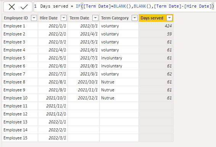The image size is (216, 147).
Task: Click the Employee 15 cell
Action: [x=20, y=138]
